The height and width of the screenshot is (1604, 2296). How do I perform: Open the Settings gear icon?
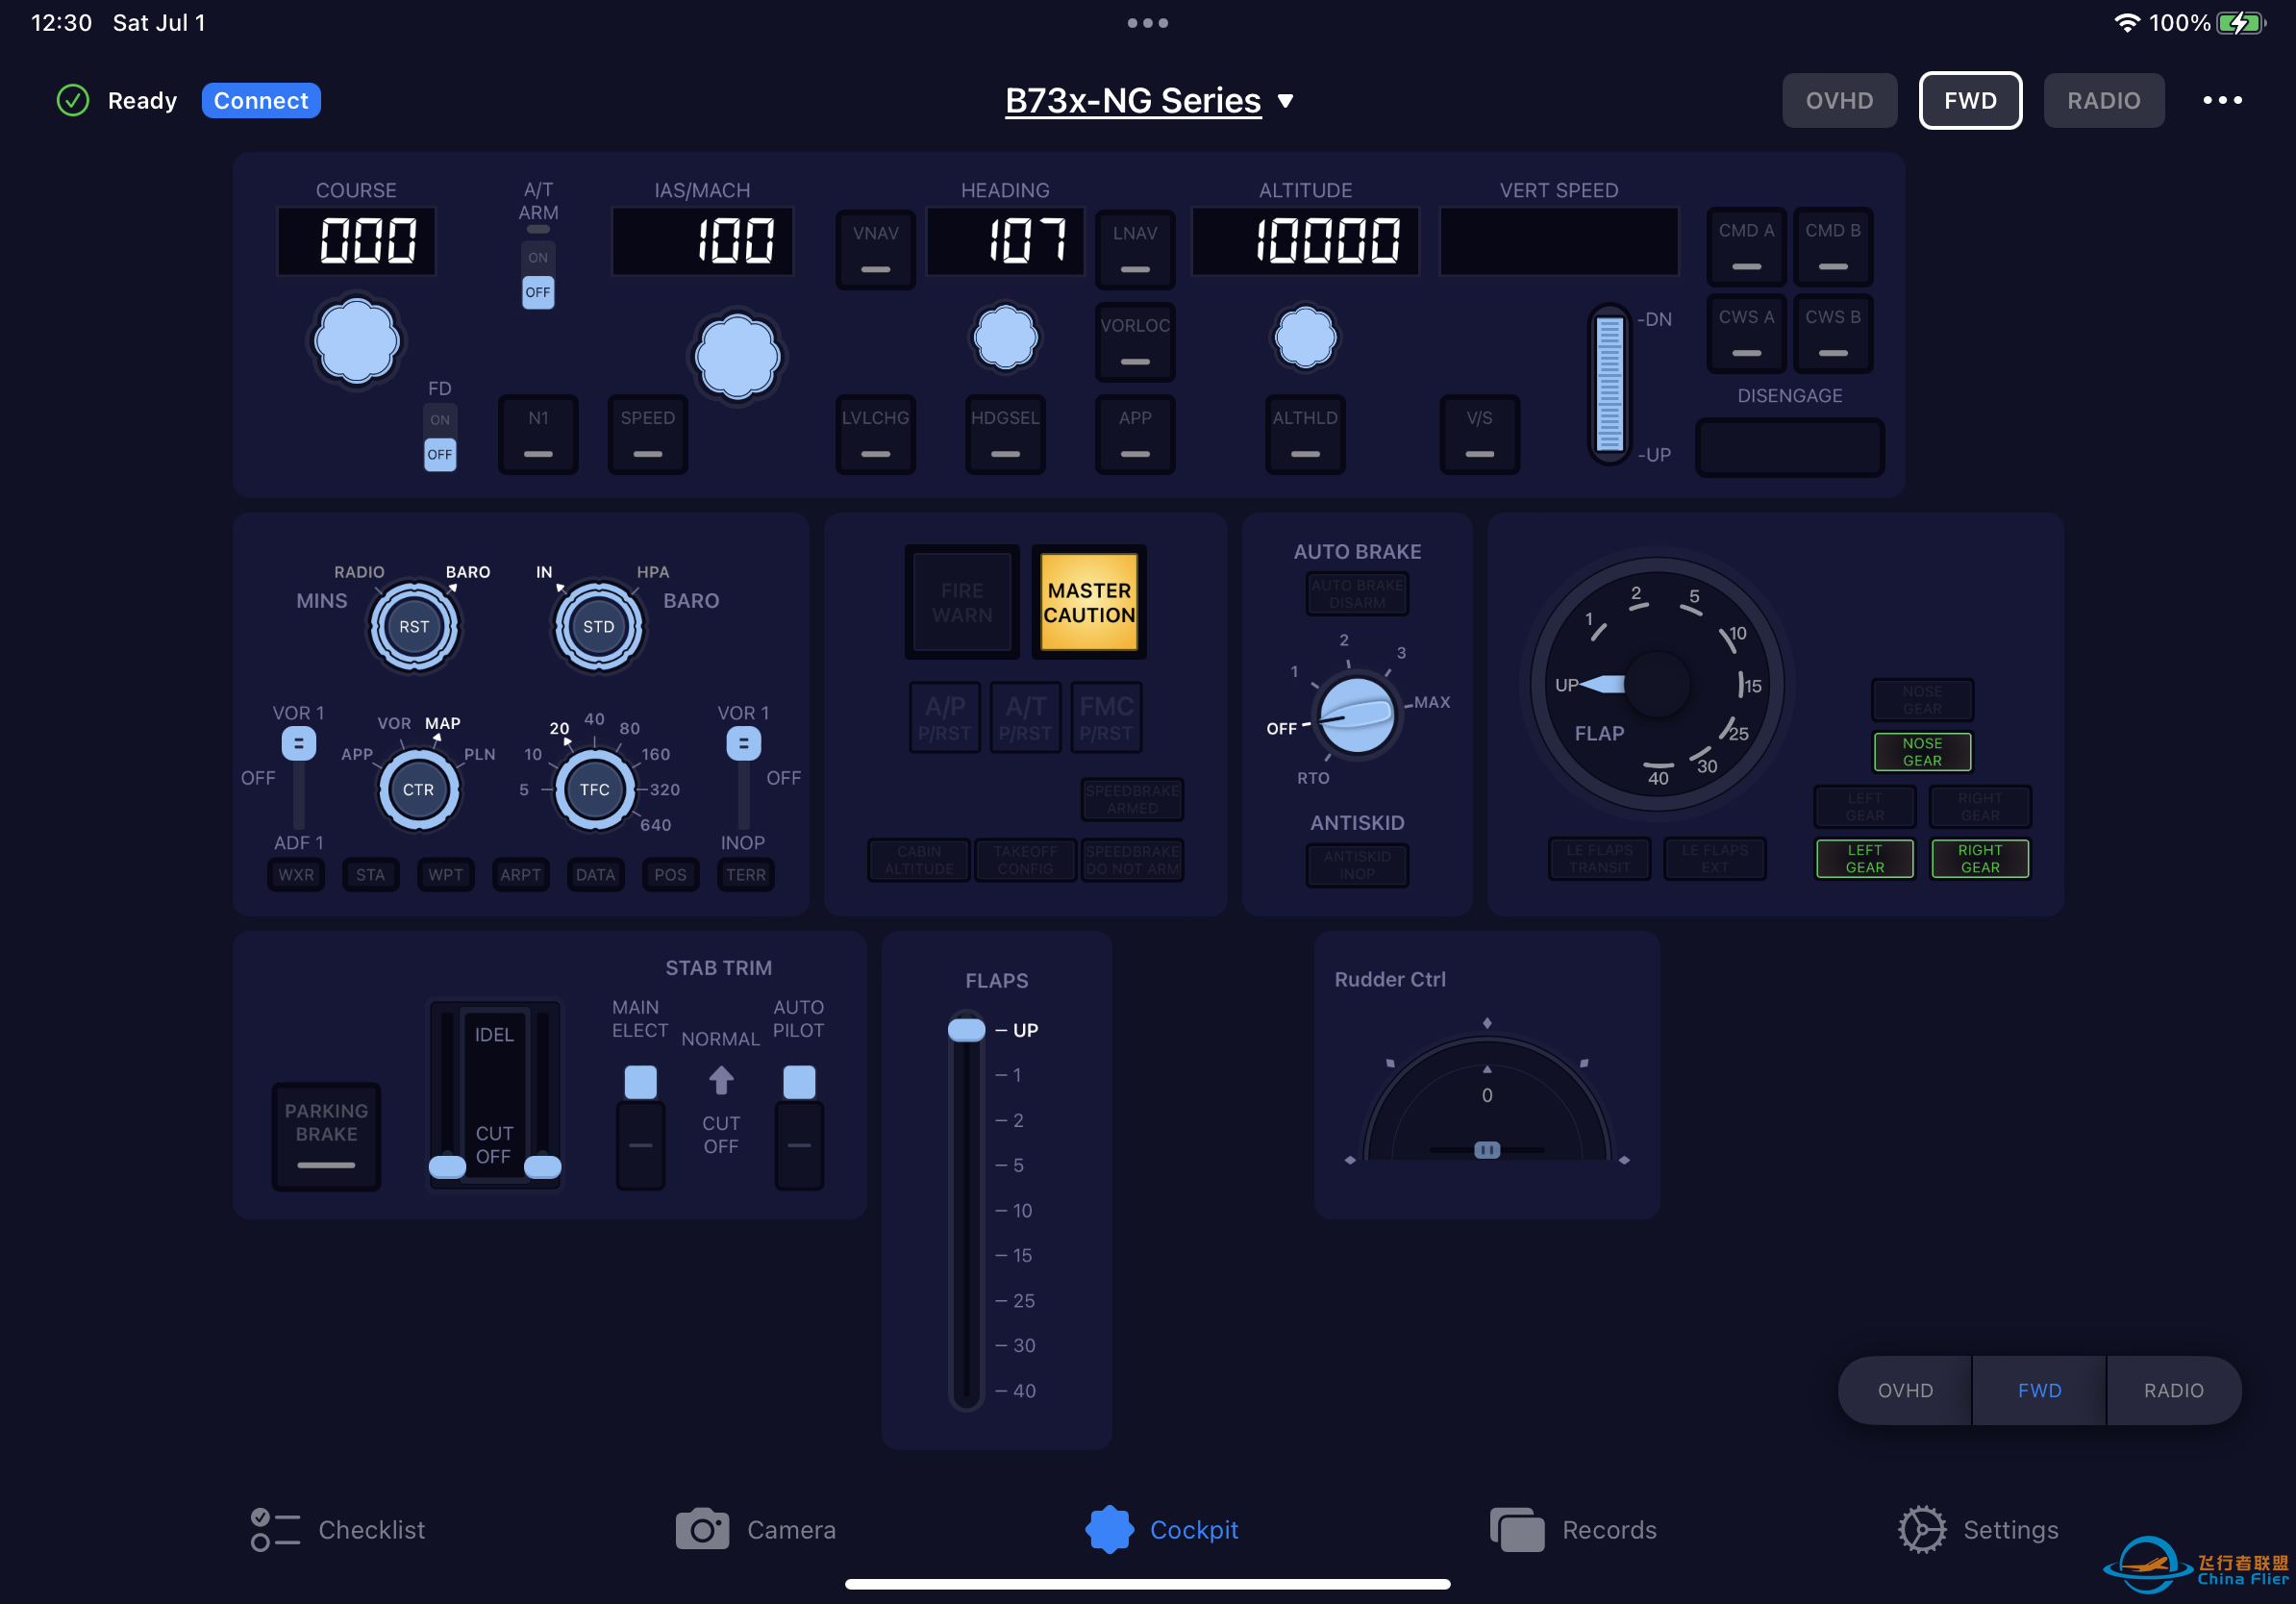click(1921, 1529)
